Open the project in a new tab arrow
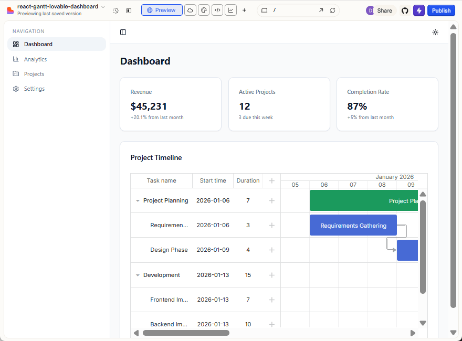Screen dimensions: 462x341 (x=320, y=10)
